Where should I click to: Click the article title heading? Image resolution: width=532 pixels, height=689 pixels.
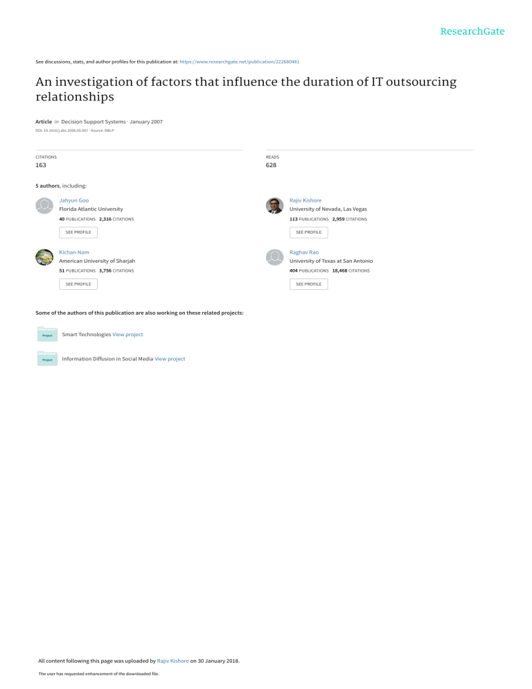pos(246,89)
